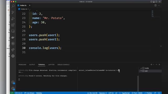Click Ln 30, Col 20 cursor position
This screenshot has height=94, width=168.
click(x=92, y=93)
